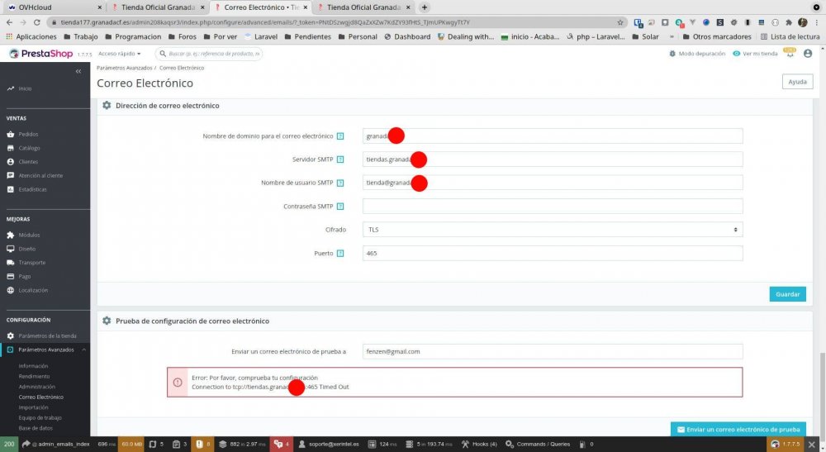Click the Hooks (4) debug toolbar item
This screenshot has width=826, height=452.
pyautogui.click(x=479, y=444)
